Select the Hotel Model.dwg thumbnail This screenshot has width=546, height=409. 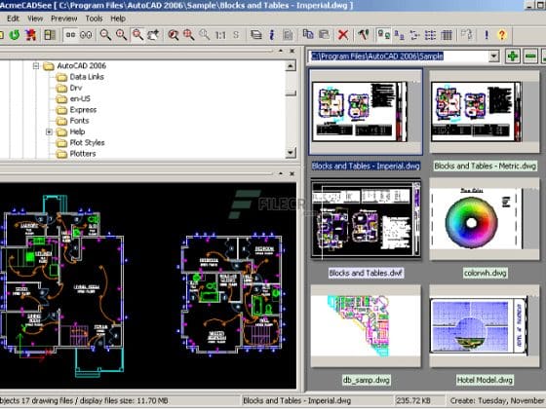tap(485, 326)
